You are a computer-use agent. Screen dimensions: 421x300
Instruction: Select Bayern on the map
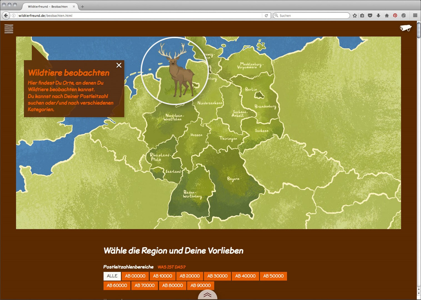point(233,179)
